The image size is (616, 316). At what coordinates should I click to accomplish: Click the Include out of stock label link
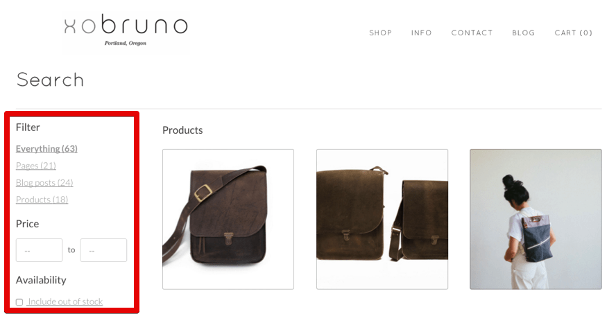coord(65,301)
